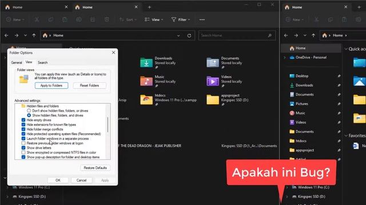Click the Reset Folders button
This screenshot has width=366, height=205.
(x=89, y=85)
